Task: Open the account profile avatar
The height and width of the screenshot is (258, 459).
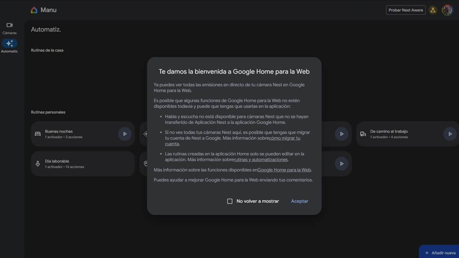Action: pyautogui.click(x=448, y=10)
